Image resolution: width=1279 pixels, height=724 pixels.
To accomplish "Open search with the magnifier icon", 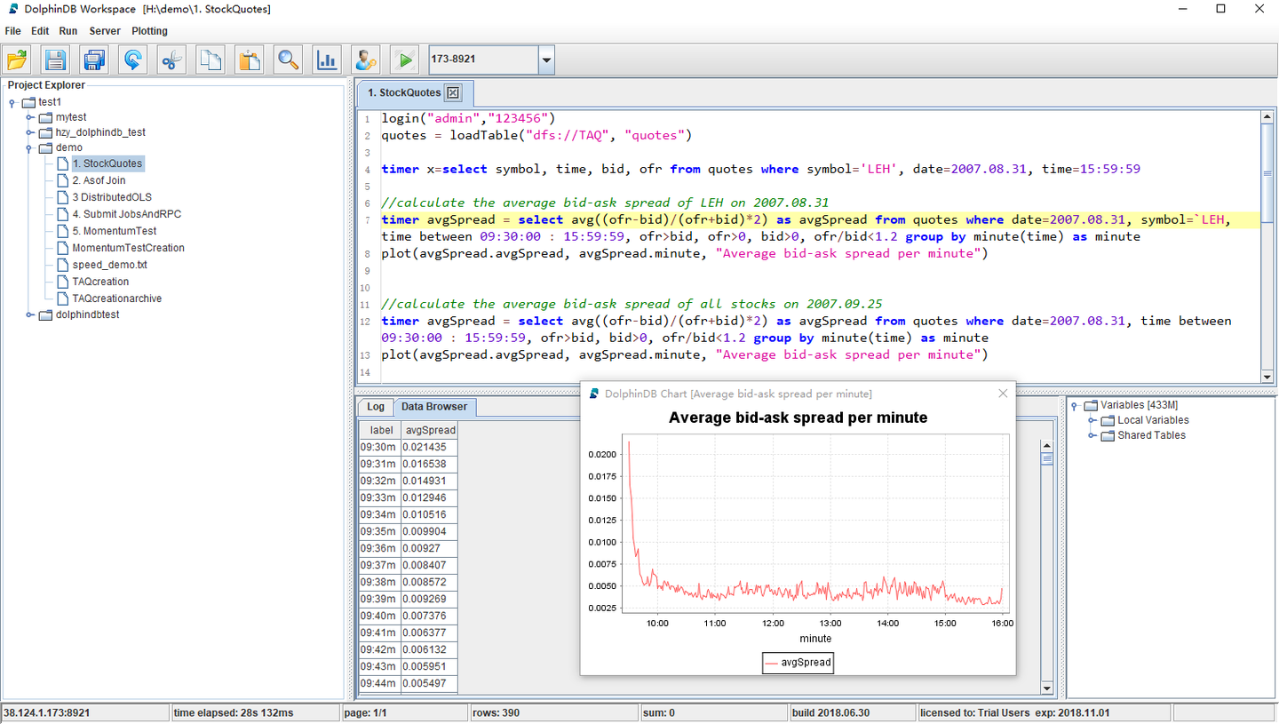I will pyautogui.click(x=288, y=60).
